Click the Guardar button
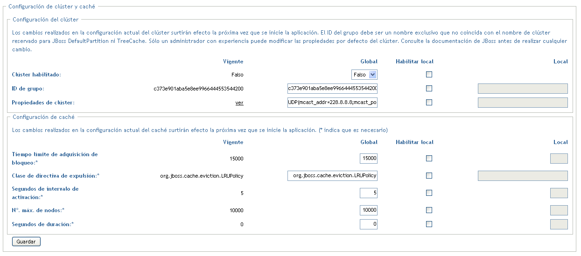Viewport: 581px width, 256px height. point(26,242)
